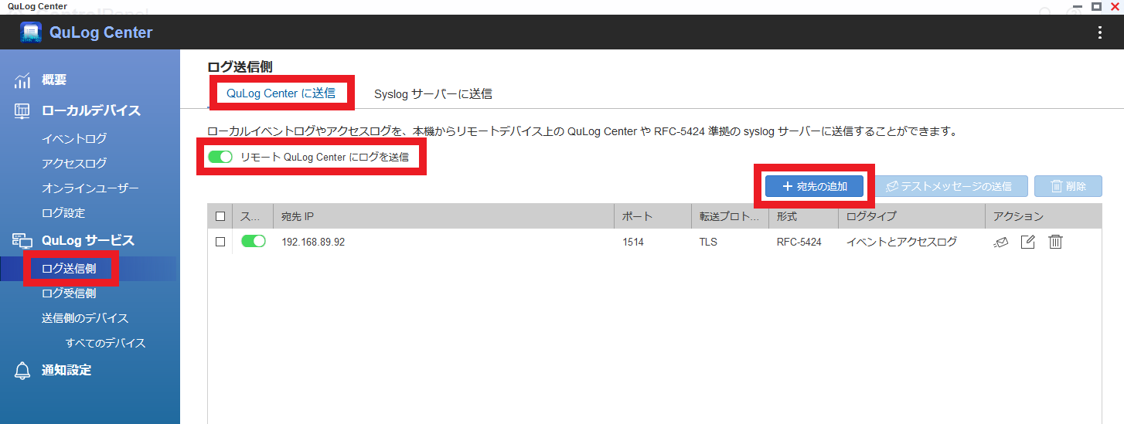The width and height of the screenshot is (1124, 424).
Task: Open すべてのデバイス in the sidebar
Action: (x=106, y=343)
